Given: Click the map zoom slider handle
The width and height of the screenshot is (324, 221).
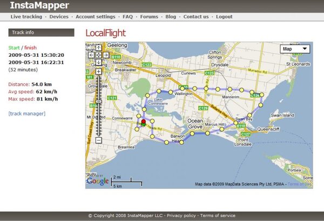Looking at the screenshot, I should pyautogui.click(x=98, y=102).
